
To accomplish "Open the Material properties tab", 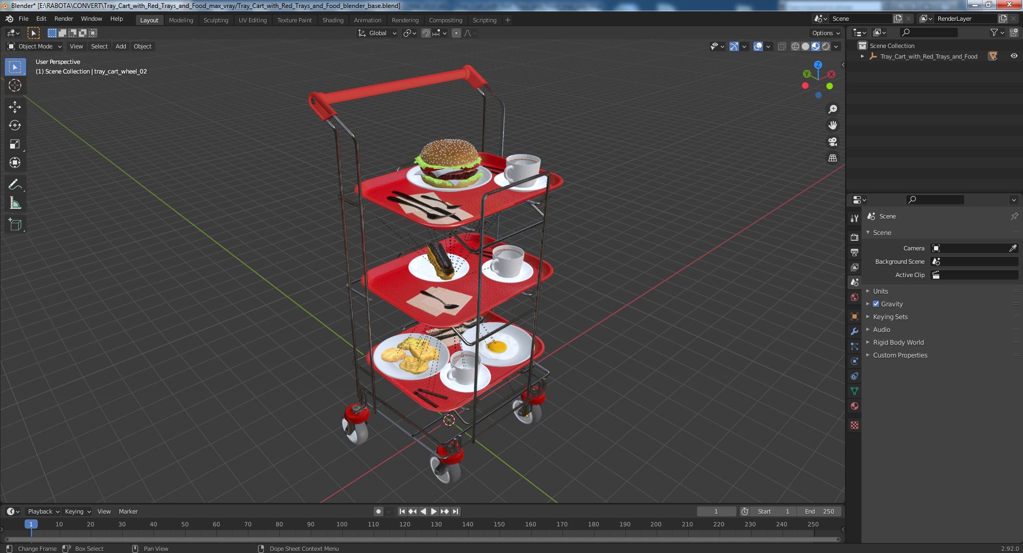I will point(855,406).
